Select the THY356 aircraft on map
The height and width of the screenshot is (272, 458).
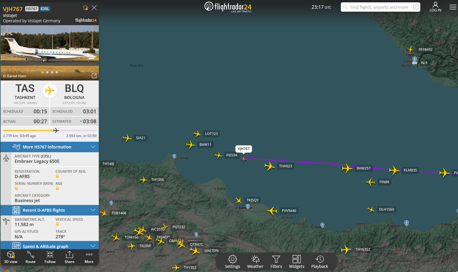(x=143, y=180)
